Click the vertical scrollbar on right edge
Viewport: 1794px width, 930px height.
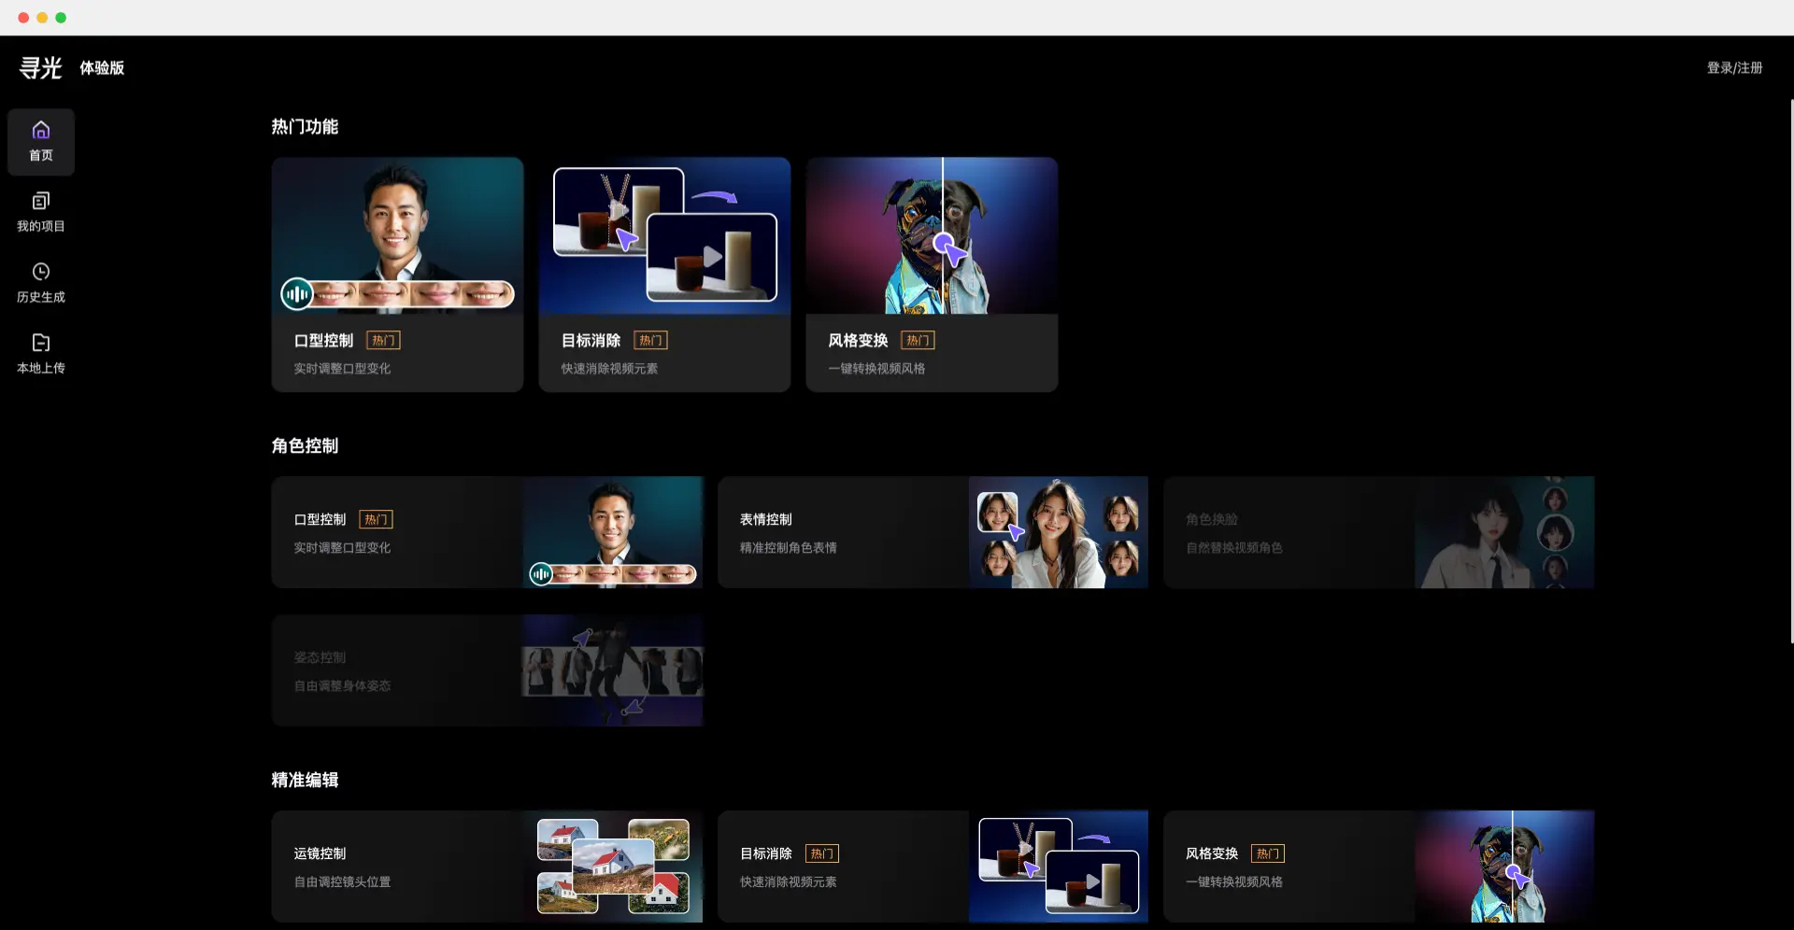coord(1791,372)
